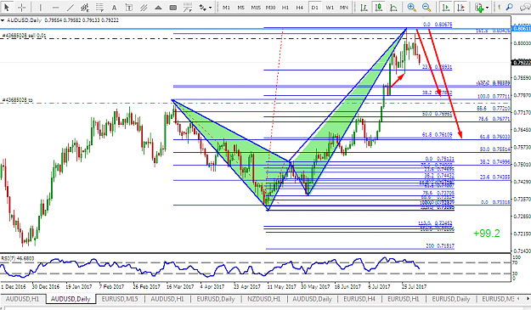This screenshot has height=310, width=531.
Task: Click the 61.8 0.76109 Fibonacci label
Action: click(x=437, y=135)
